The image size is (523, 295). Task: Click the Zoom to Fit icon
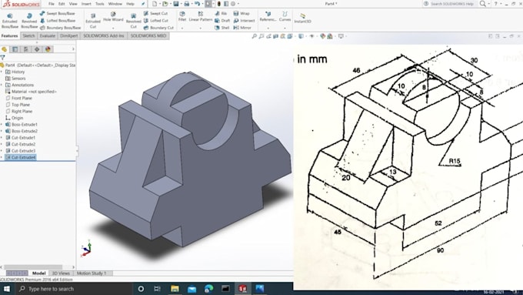(x=254, y=36)
